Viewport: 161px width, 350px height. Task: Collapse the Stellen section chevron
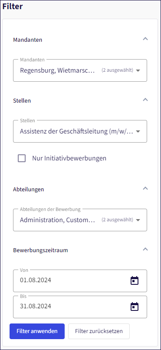click(x=145, y=100)
